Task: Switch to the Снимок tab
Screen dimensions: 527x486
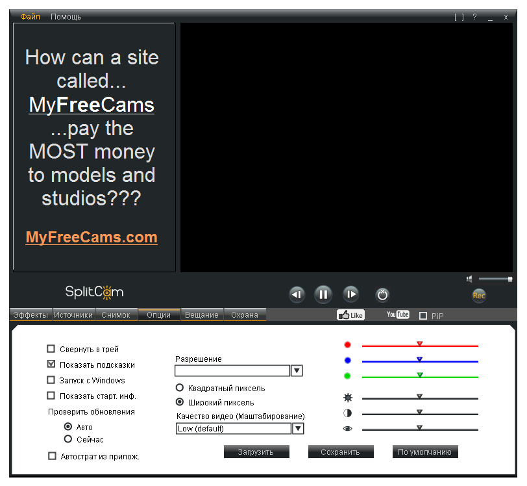Action: pos(116,315)
